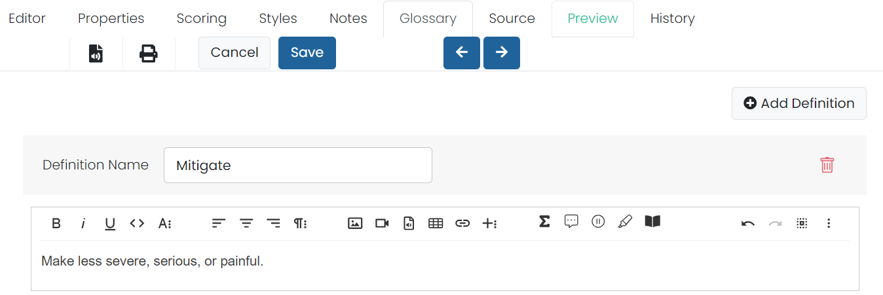883x295 pixels.
Task: Click the Definition Name input field
Action: (298, 165)
